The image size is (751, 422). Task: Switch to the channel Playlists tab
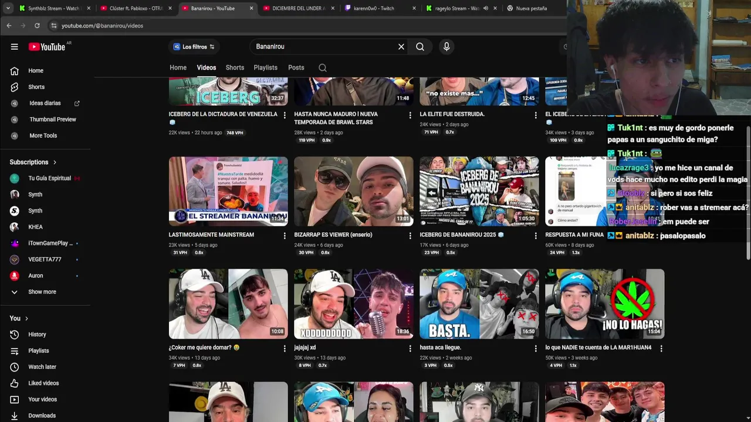pyautogui.click(x=265, y=67)
